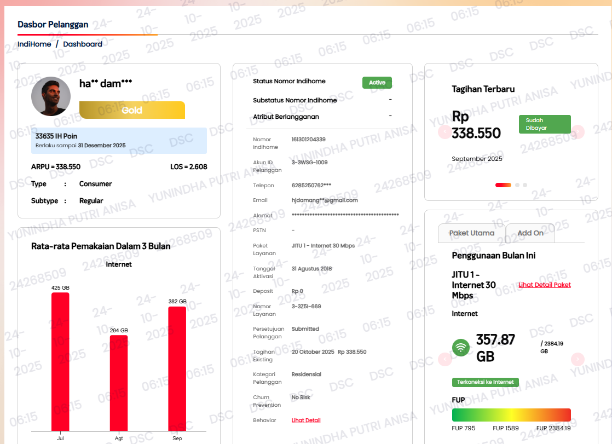Viewport: 612px width, 444px height.
Task: Click the FUP 795 marker label
Action: [x=464, y=428]
